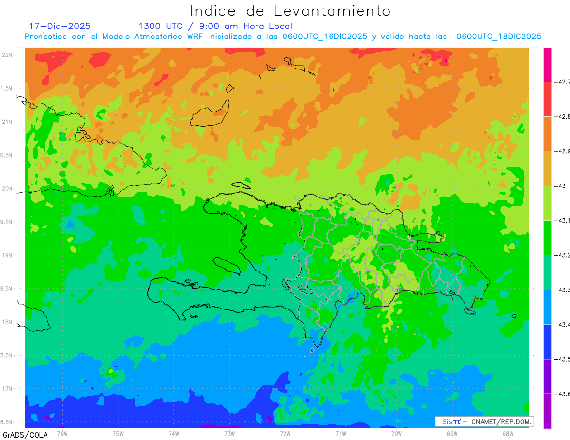The image size is (570, 440).
Task: Pick the red swatch between -42.7 and -42.8
Action: click(x=548, y=99)
